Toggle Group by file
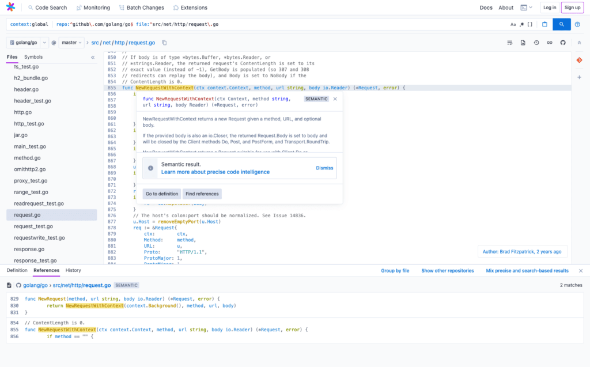The height and width of the screenshot is (367, 590). click(395, 271)
